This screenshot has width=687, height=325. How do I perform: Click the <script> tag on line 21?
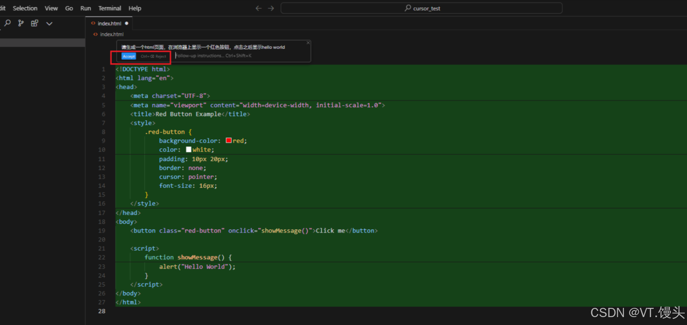click(x=145, y=249)
